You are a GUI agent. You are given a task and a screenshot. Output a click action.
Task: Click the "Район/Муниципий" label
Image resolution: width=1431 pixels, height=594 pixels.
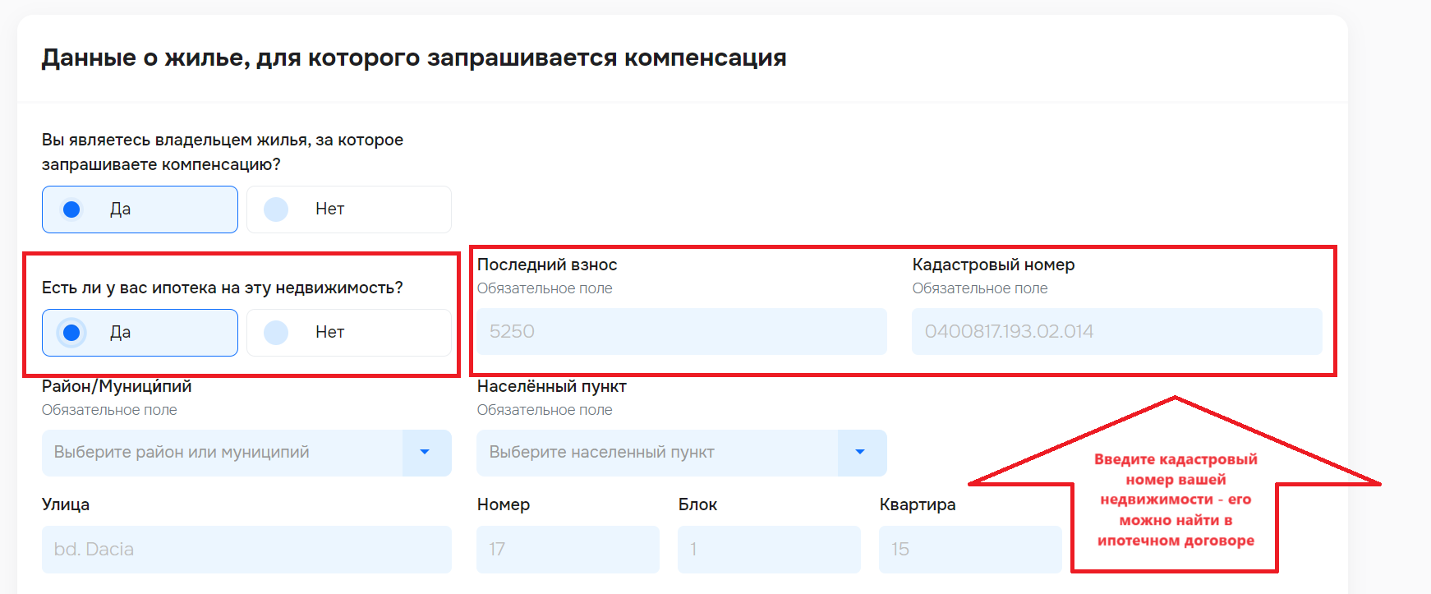[x=117, y=386]
